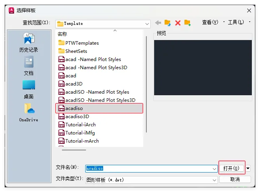Click the 打开(O) open button
260x192 pixels.
point(232,168)
